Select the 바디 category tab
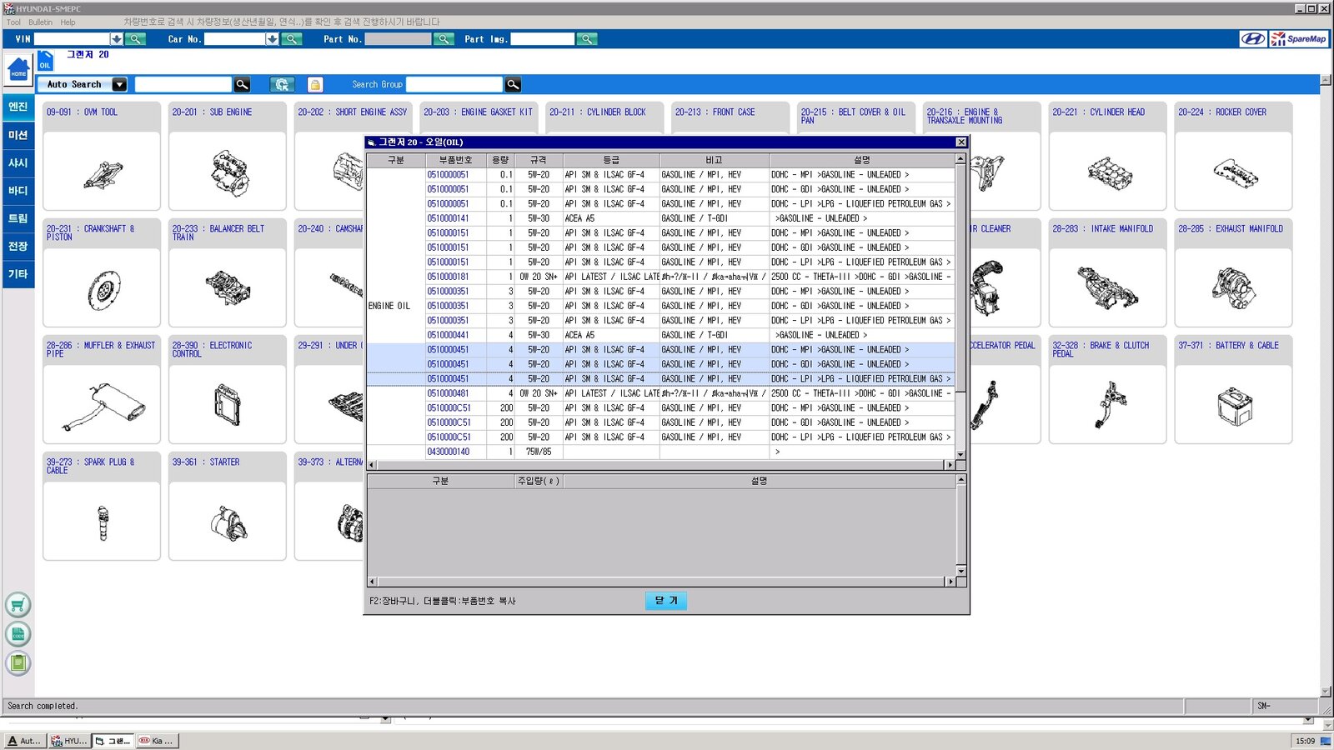Image resolution: width=1334 pixels, height=750 pixels. 18,191
